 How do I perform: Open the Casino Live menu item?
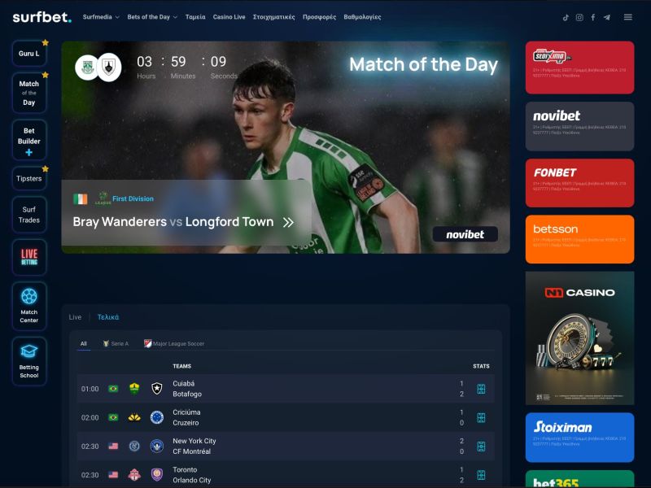[229, 17]
